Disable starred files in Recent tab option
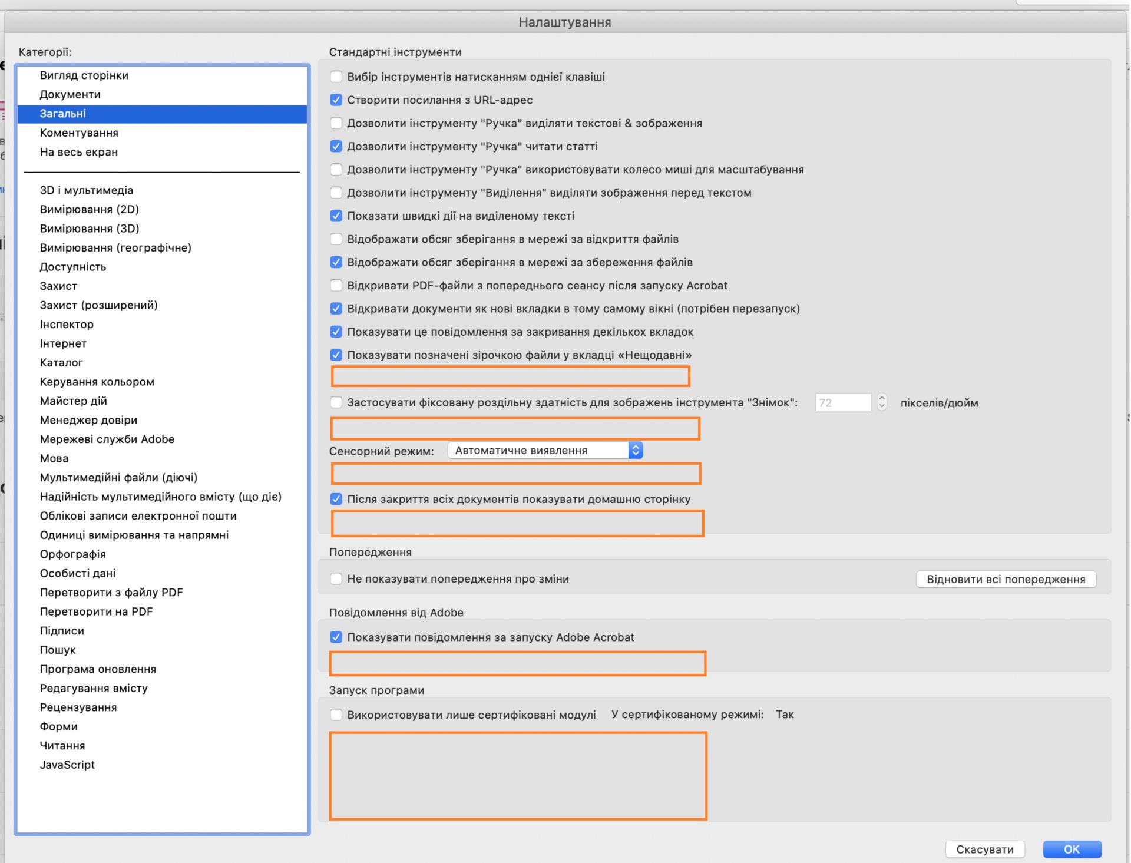Screen dimensions: 1131x863 (x=336, y=355)
